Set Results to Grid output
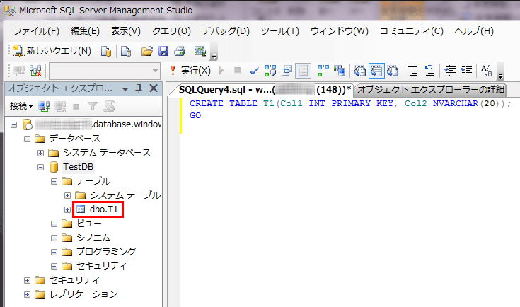Image resolution: width=520 pixels, height=307 pixels. [x=376, y=71]
